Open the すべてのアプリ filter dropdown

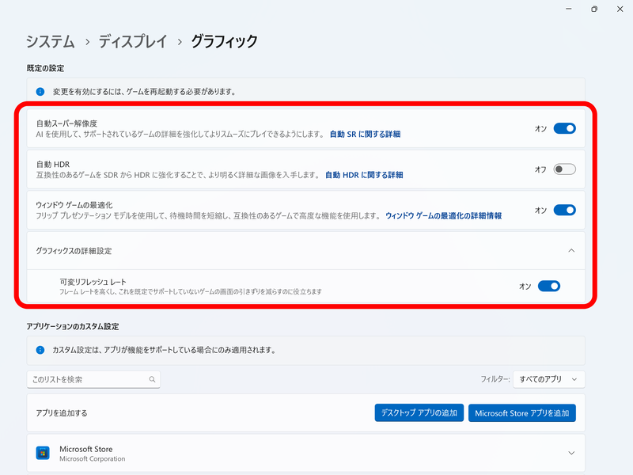click(x=548, y=379)
